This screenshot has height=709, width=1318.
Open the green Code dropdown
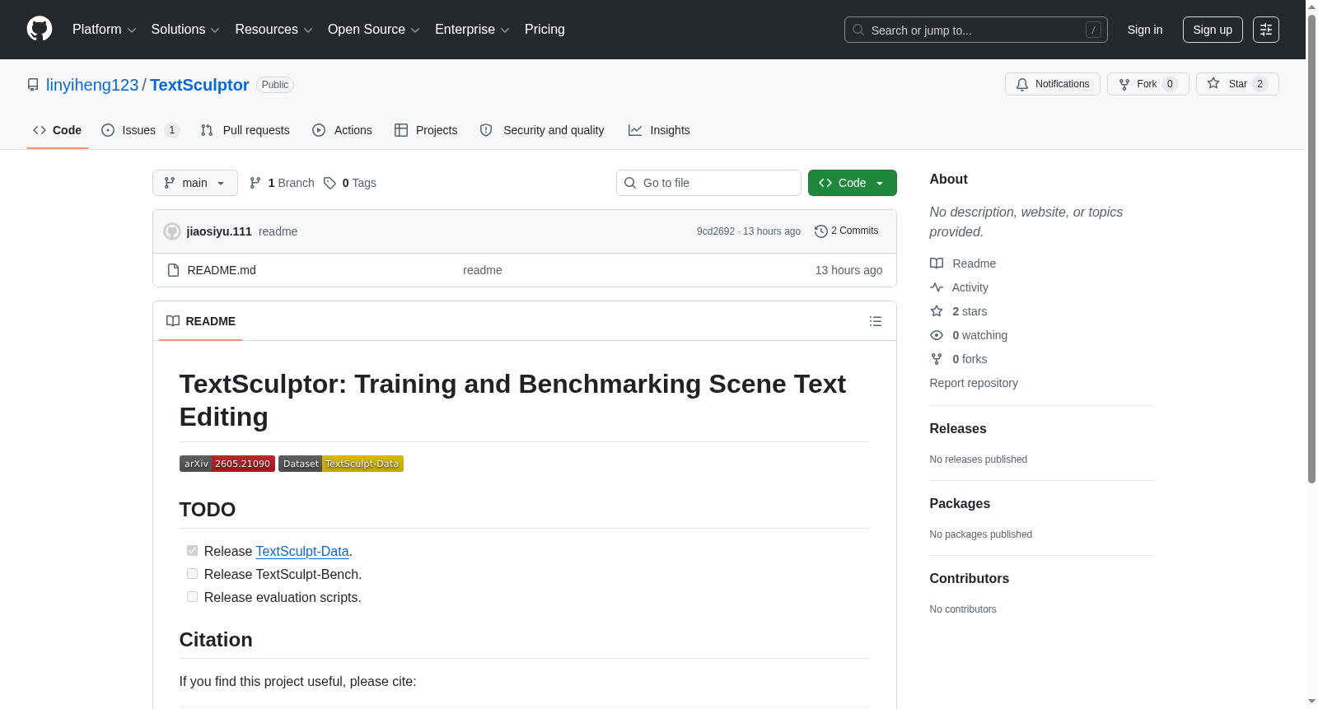click(x=853, y=183)
